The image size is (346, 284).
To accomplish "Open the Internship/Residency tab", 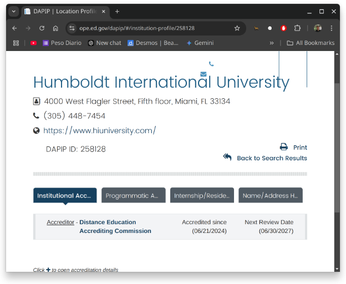I will click(202, 195).
